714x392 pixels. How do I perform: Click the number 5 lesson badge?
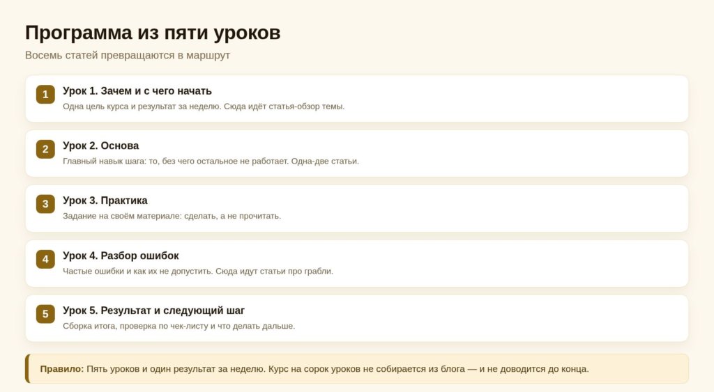[45, 314]
